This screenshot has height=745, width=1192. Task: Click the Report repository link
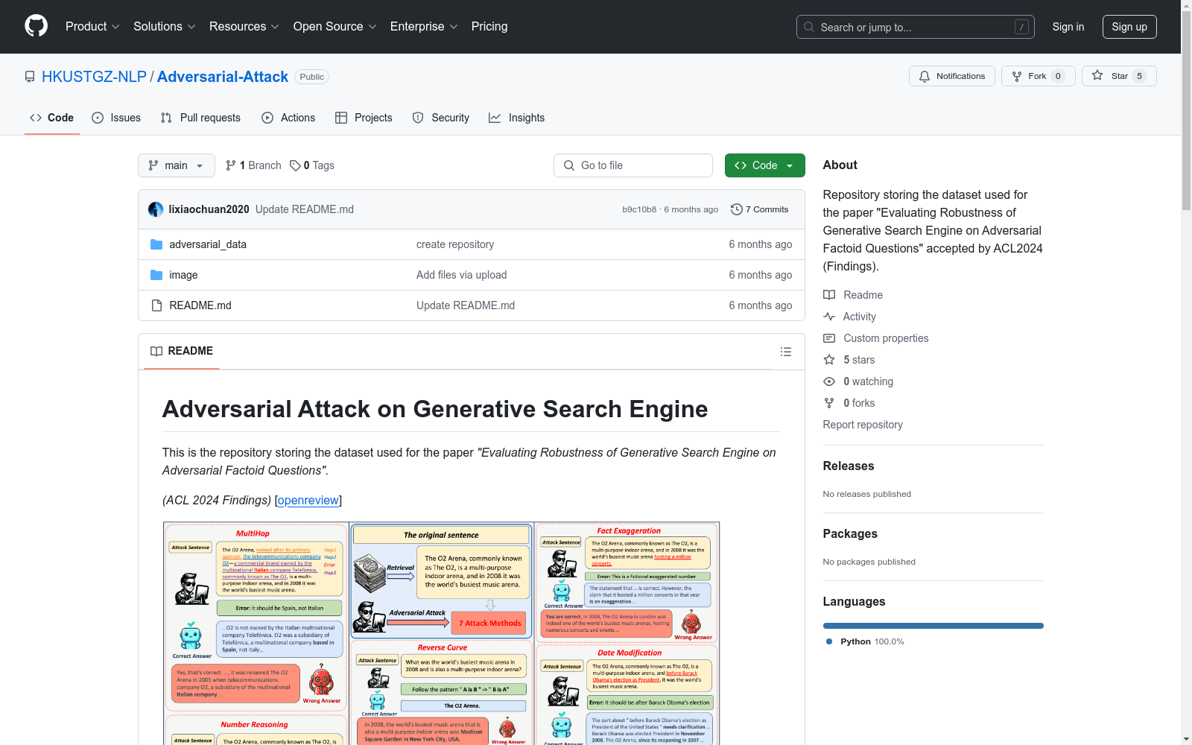863,425
